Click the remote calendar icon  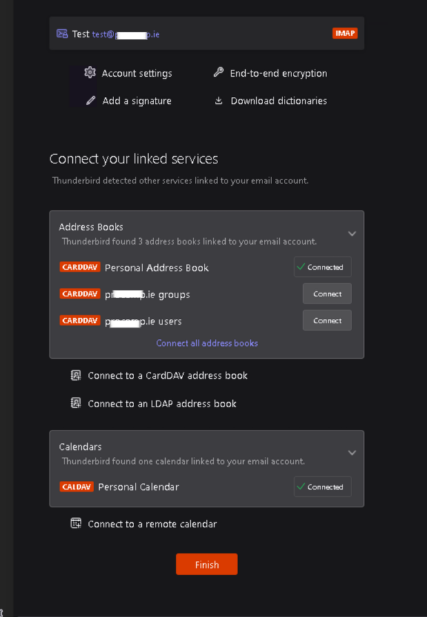[75, 523]
